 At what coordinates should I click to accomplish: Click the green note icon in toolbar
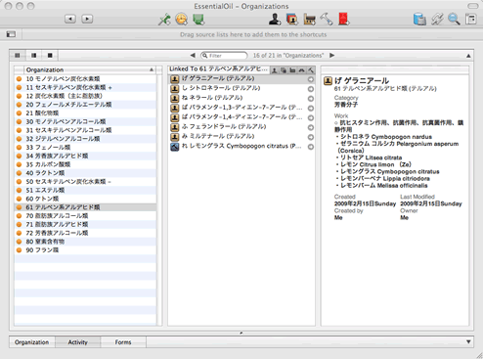point(198,20)
